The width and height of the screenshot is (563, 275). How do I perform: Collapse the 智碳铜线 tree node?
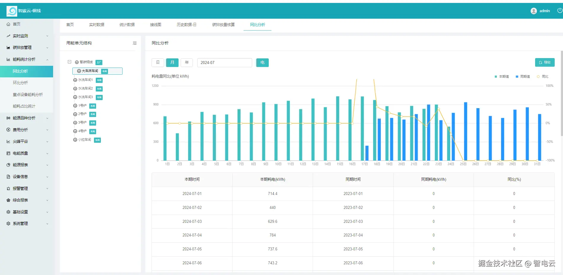[69, 62]
